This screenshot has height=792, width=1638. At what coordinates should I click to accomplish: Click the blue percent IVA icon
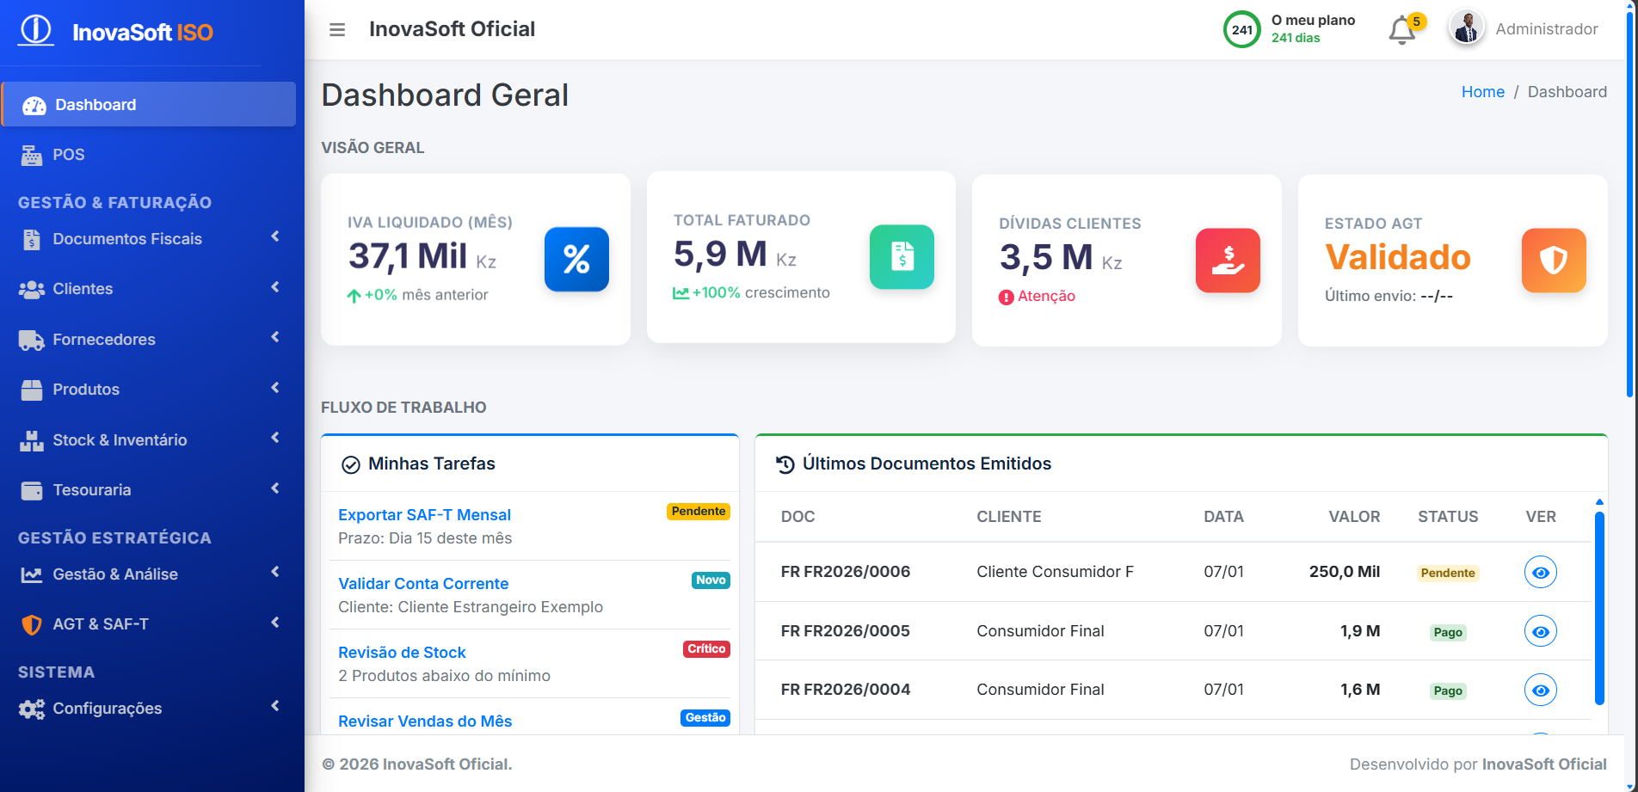[576, 260]
